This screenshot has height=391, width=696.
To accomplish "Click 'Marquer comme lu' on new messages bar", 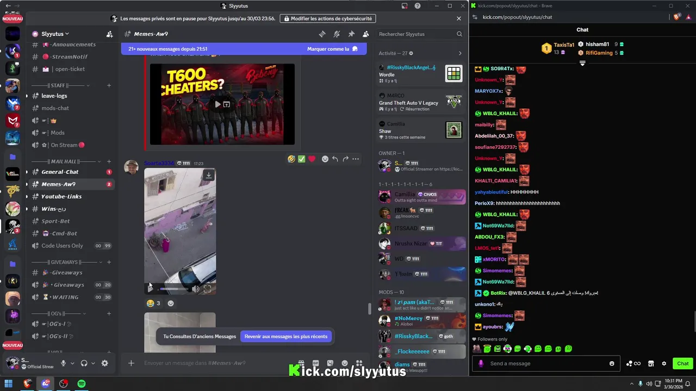I will 332,49.
